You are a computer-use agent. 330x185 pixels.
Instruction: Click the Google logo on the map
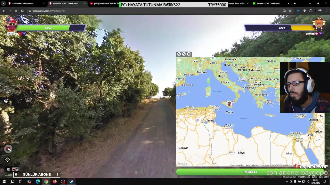[182, 164]
